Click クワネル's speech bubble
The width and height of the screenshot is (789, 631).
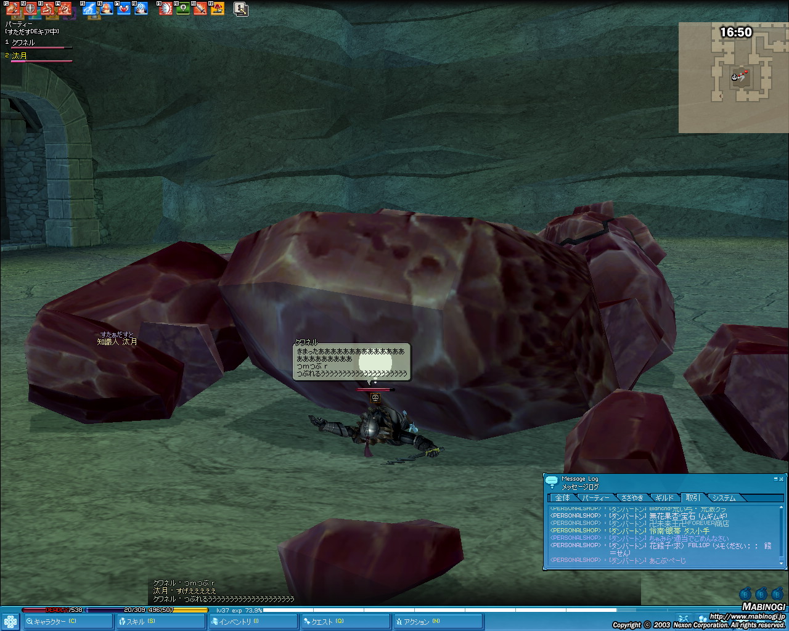(x=351, y=362)
